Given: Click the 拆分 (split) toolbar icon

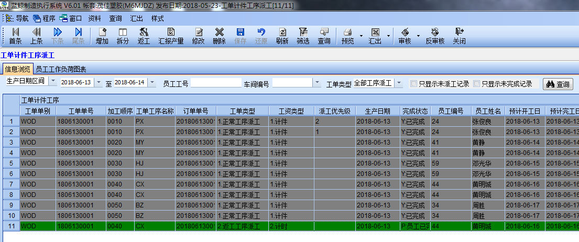Looking at the screenshot, I should [x=123, y=36].
